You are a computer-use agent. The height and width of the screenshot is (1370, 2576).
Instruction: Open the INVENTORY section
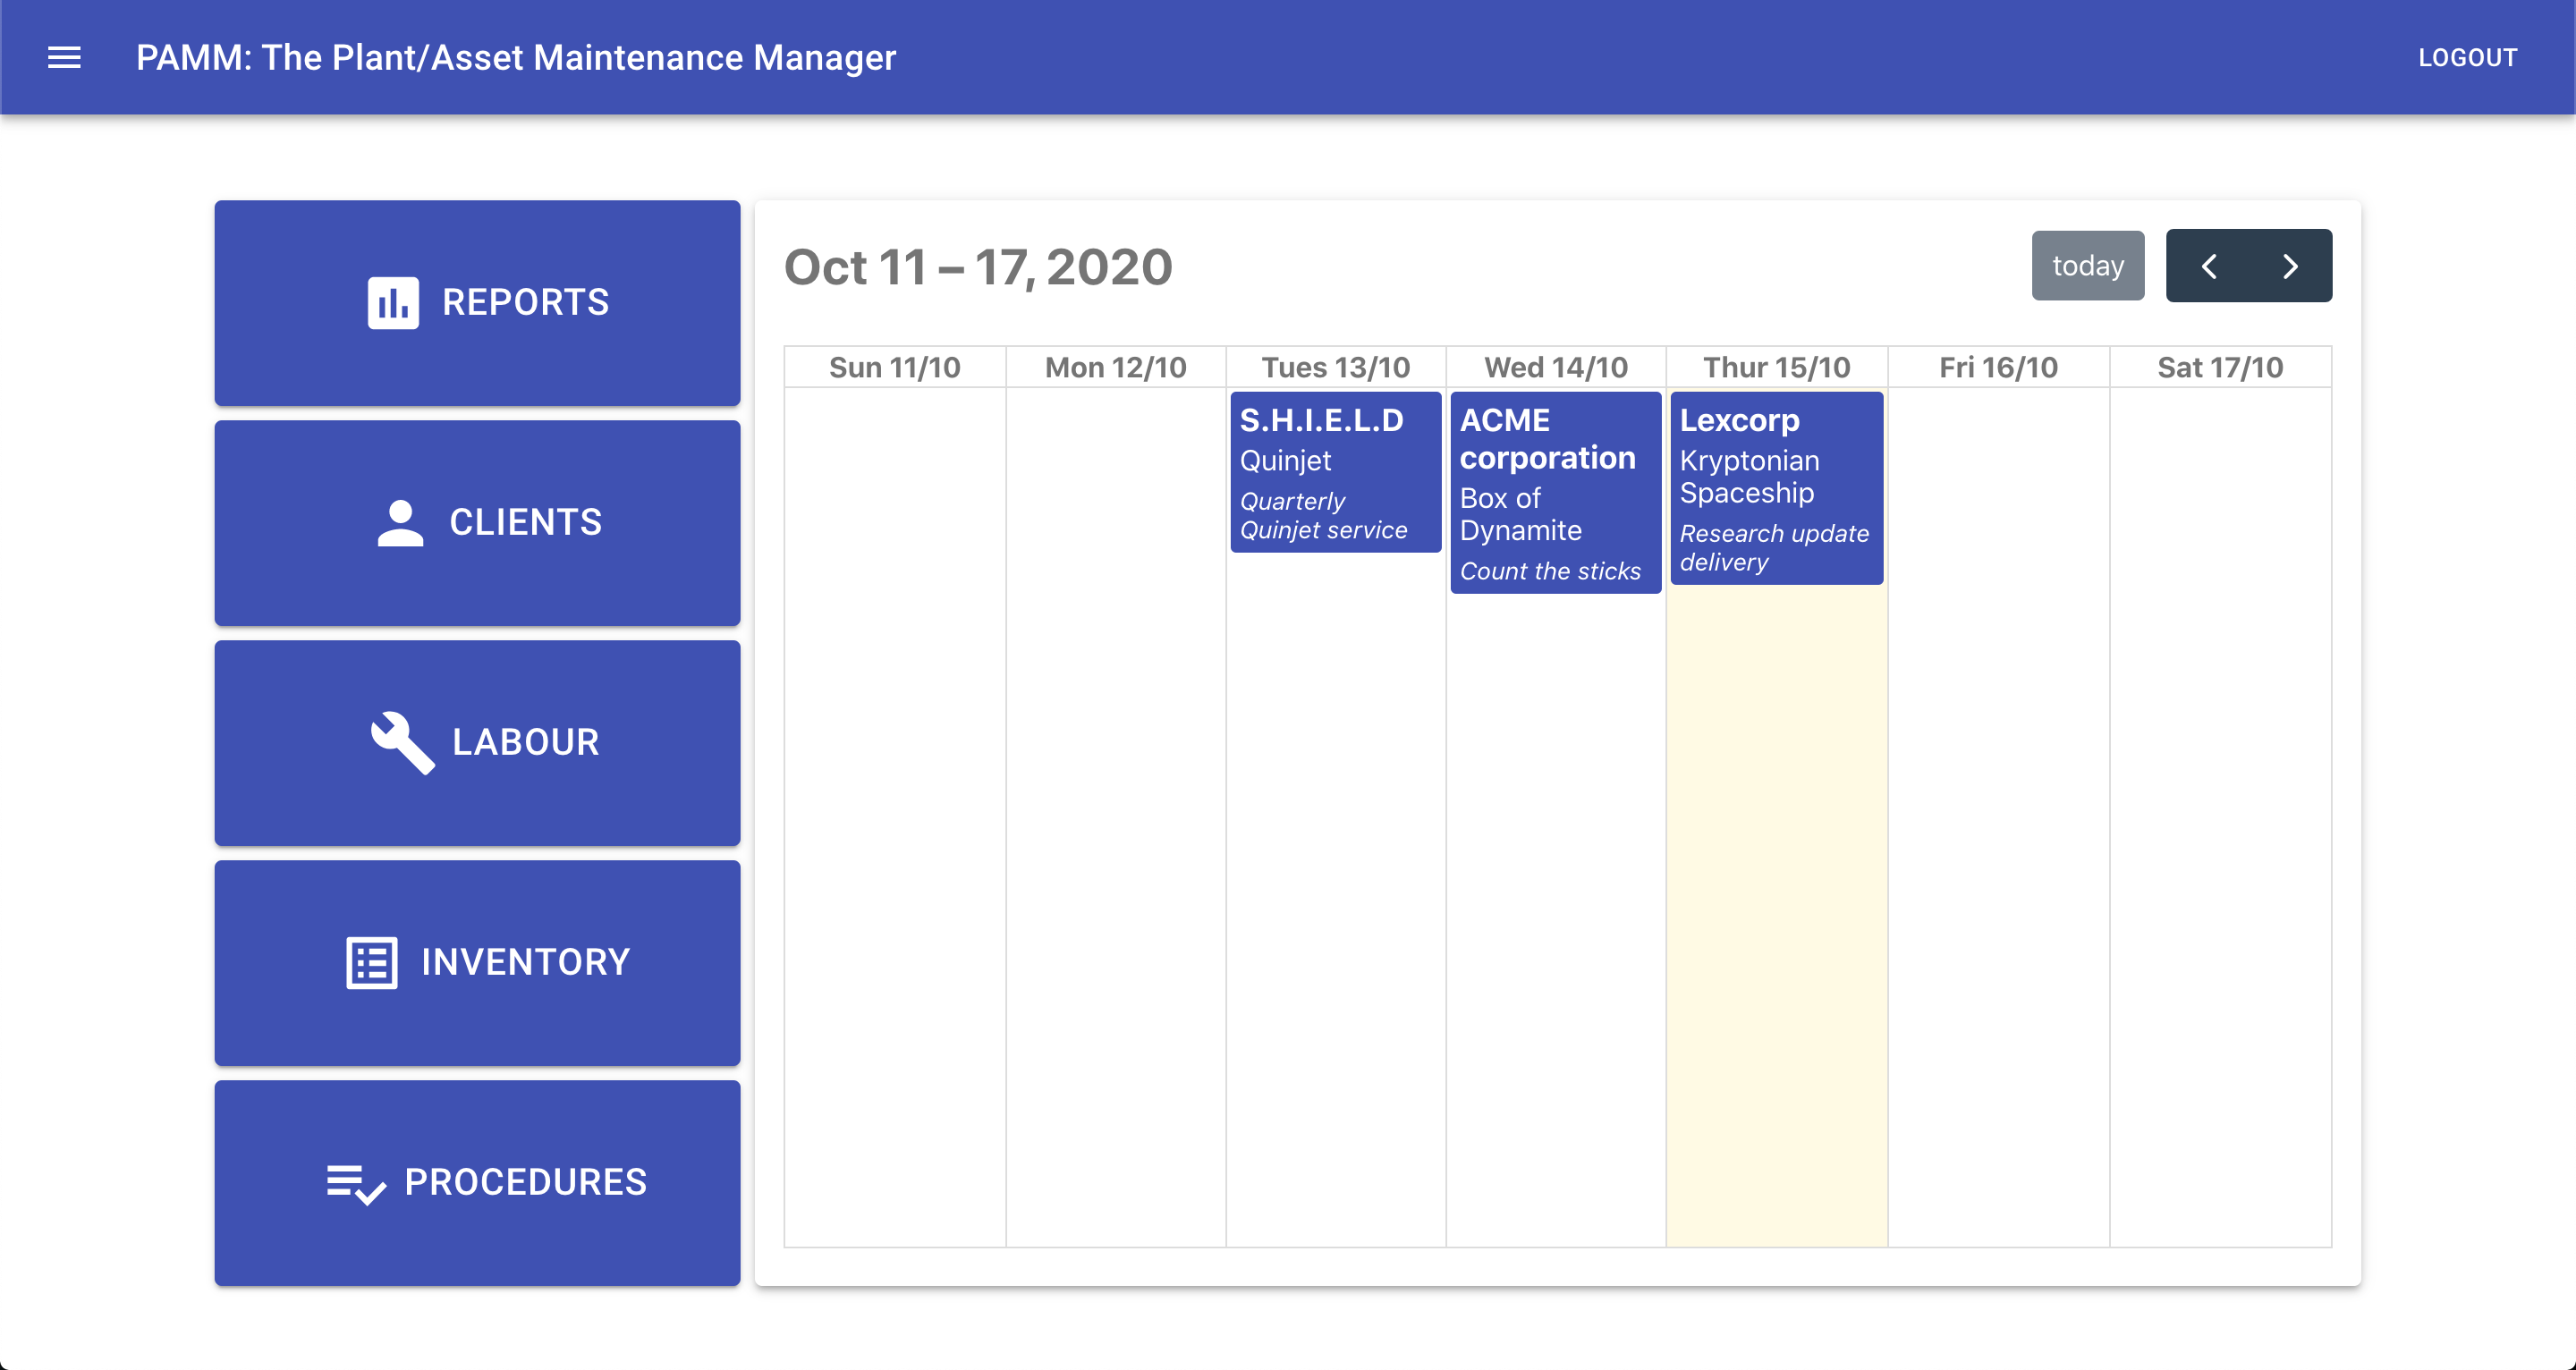coord(477,963)
